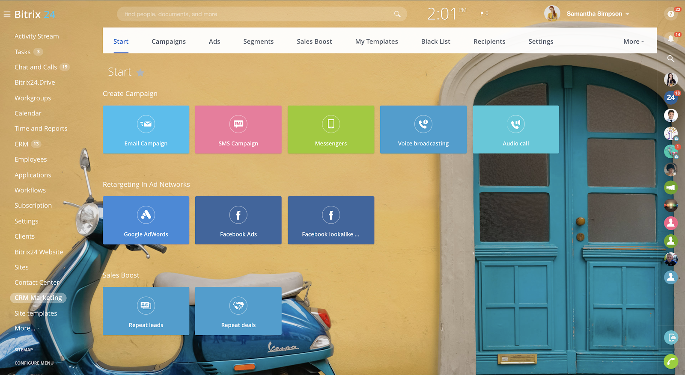Expand the More dropdown in top tabs
The width and height of the screenshot is (685, 375).
click(634, 41)
